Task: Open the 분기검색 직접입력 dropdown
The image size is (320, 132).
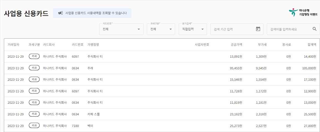Action: pos(193,29)
